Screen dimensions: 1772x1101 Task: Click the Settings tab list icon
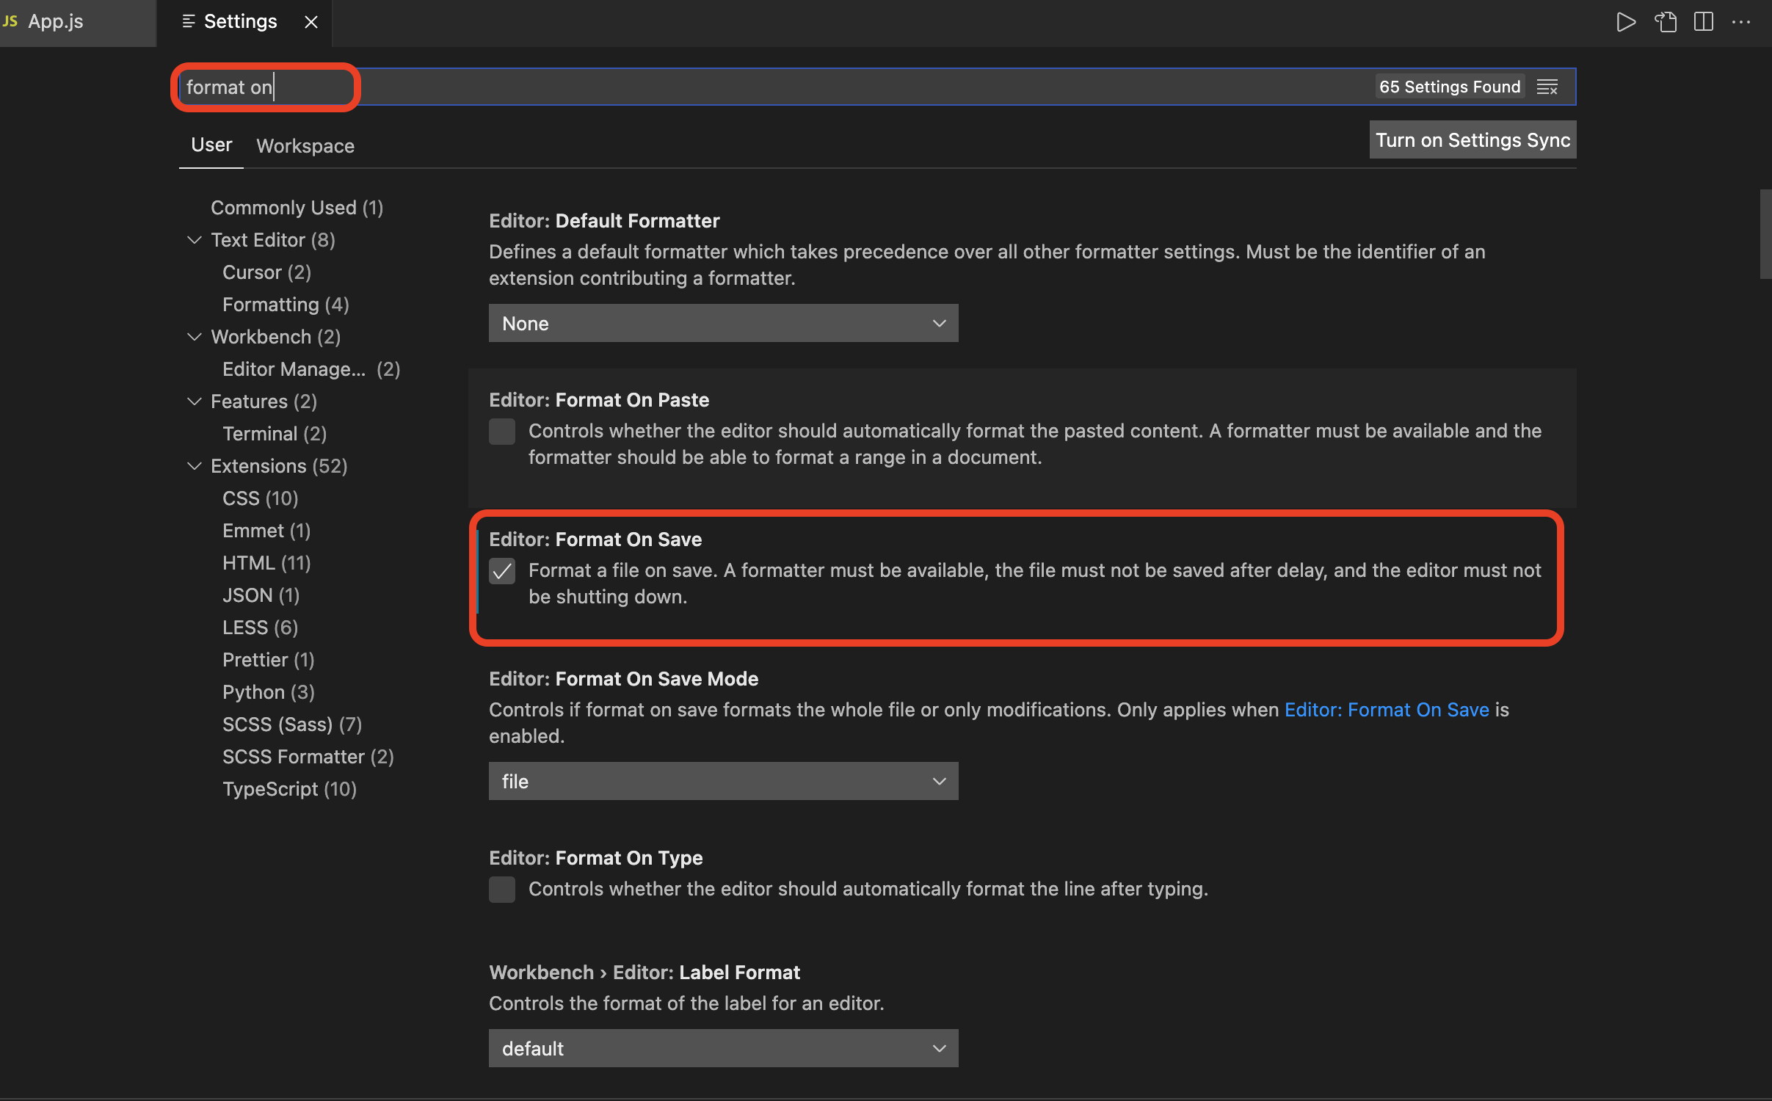point(189,21)
